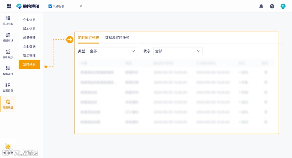Open the notifications bell
Screen dimensions: 292x158
point(261,6)
